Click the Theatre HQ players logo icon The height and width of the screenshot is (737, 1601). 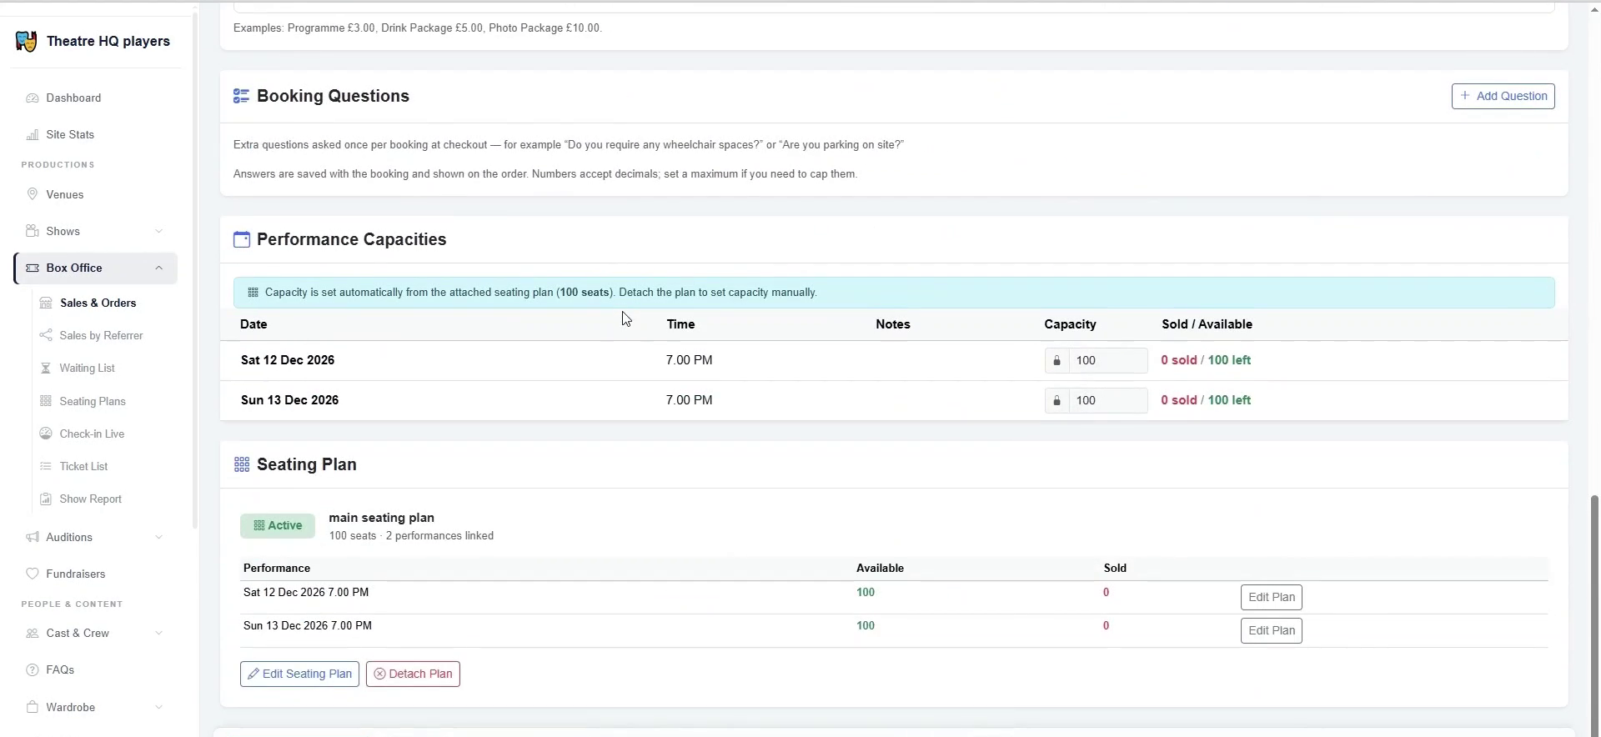26,42
